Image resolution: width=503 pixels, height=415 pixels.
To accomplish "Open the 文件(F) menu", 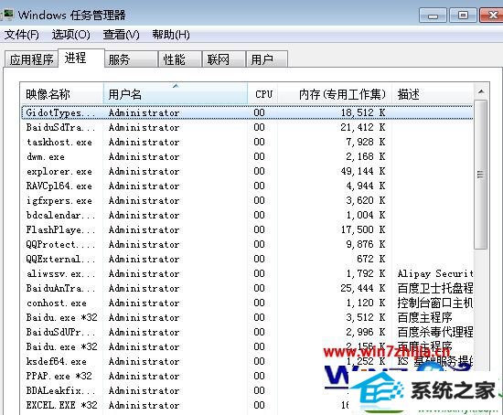I will [x=22, y=35].
